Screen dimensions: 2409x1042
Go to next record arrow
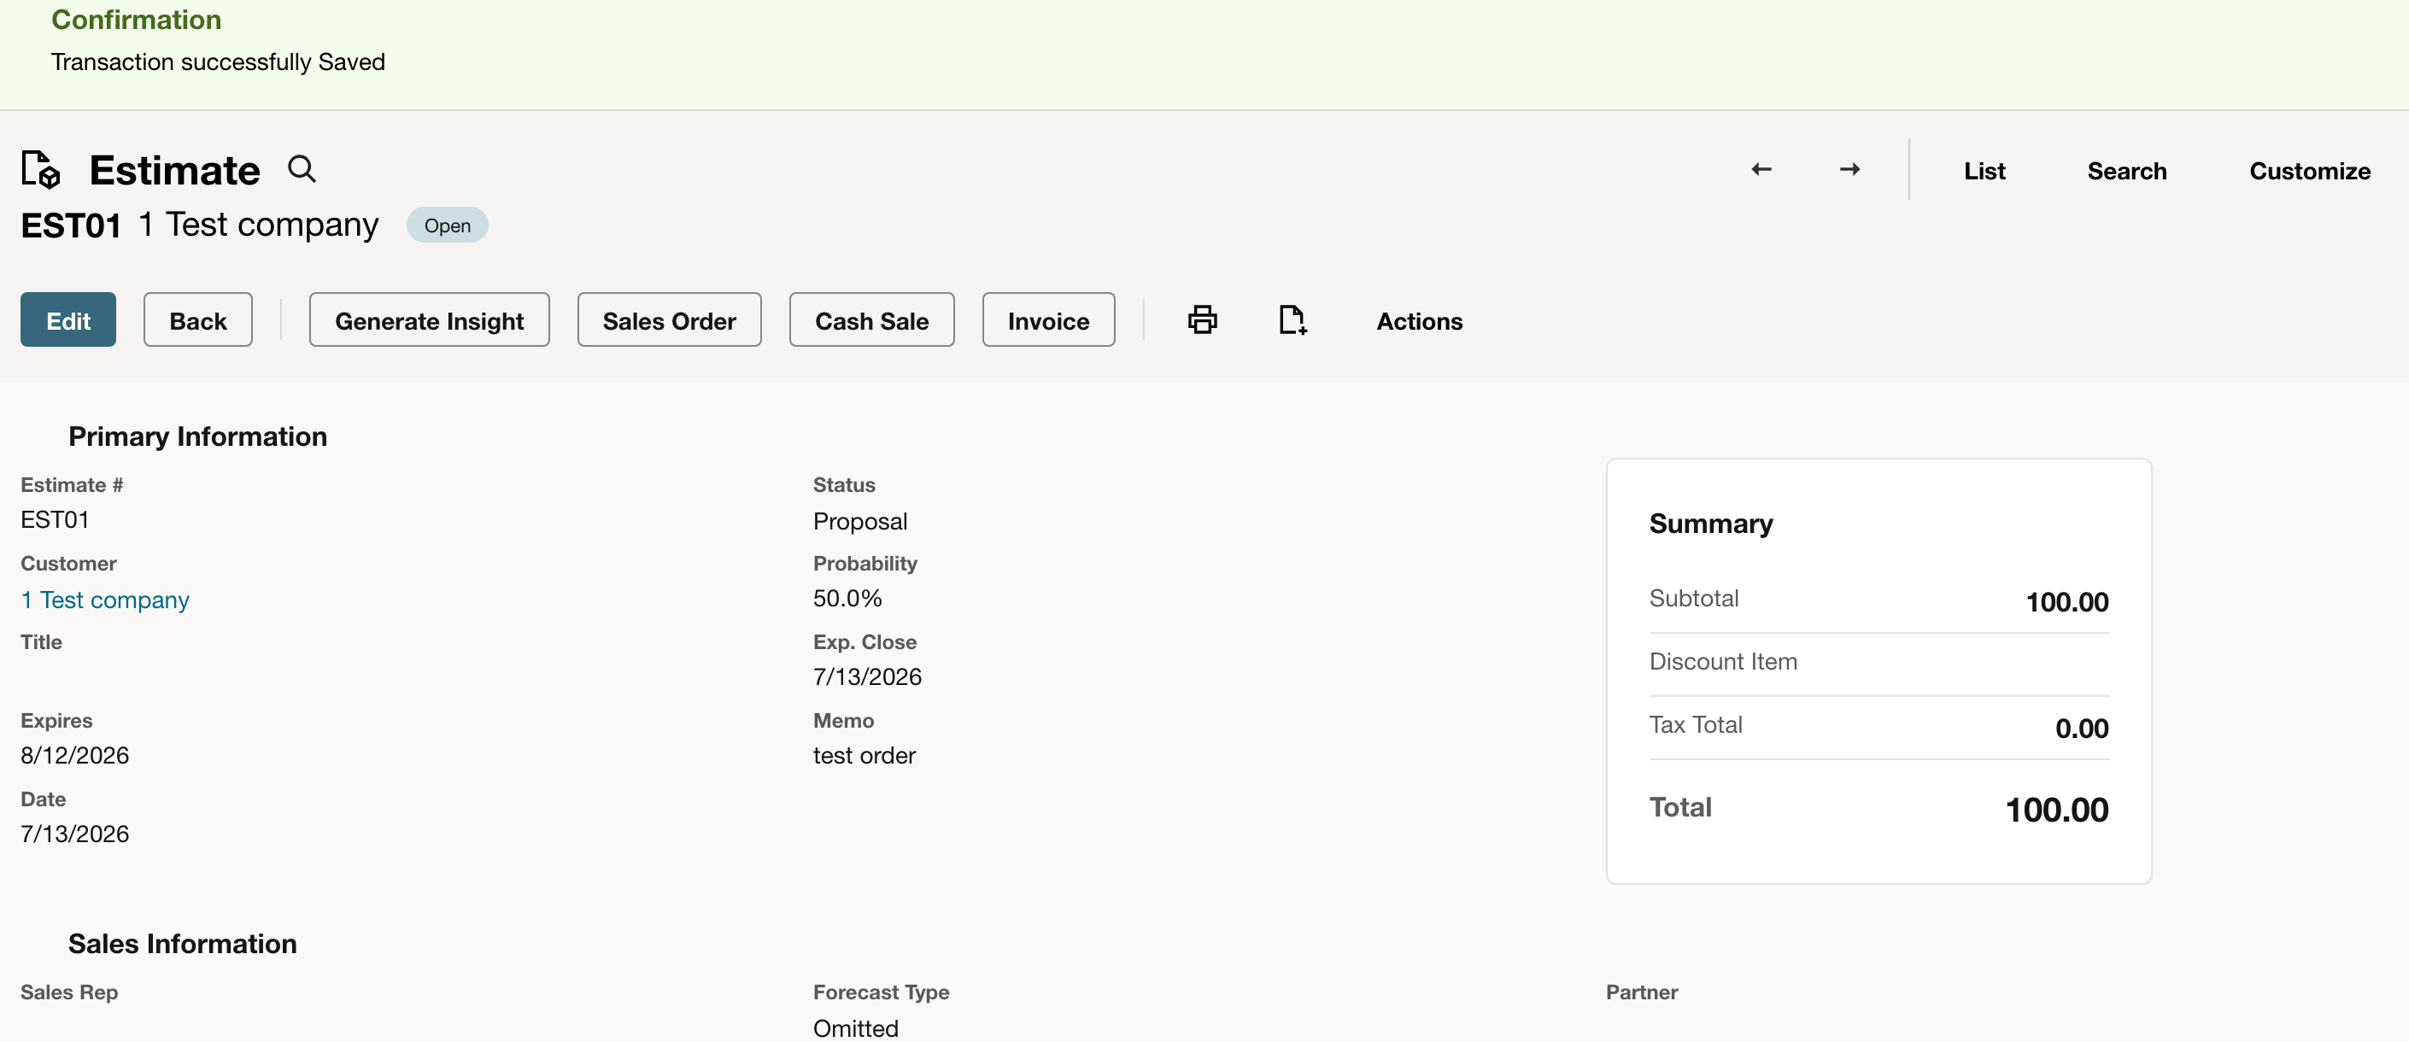coord(1849,169)
